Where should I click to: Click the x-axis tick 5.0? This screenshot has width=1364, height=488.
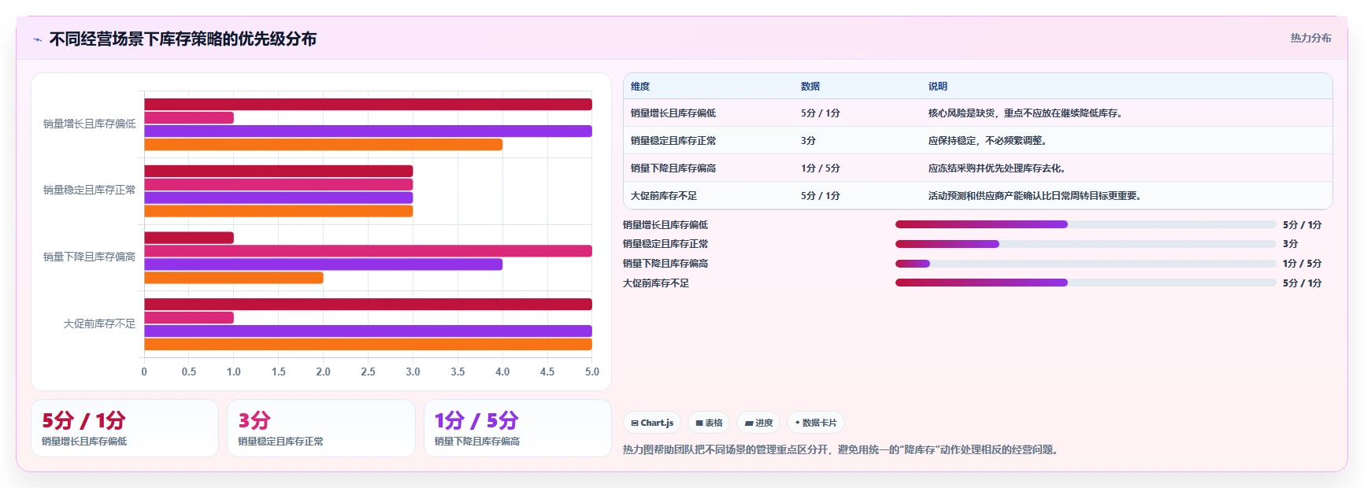591,372
